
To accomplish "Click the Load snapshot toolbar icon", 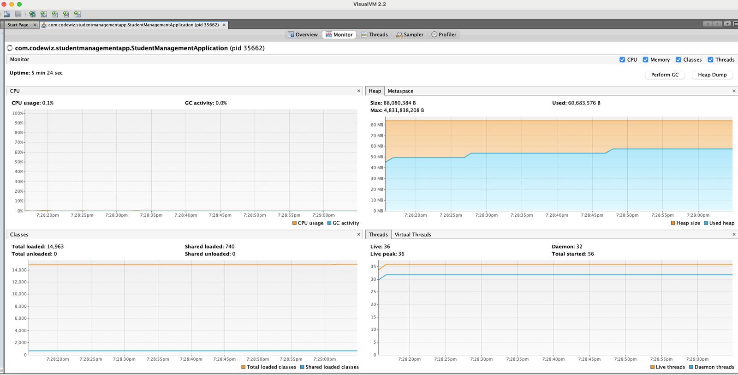I will coord(7,14).
